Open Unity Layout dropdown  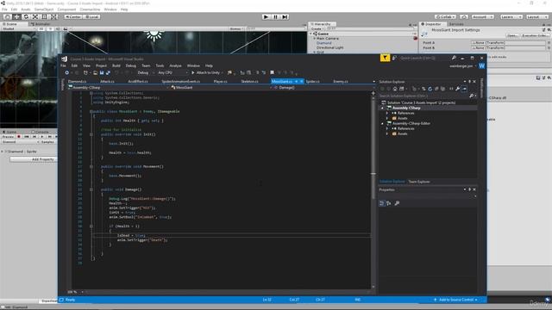537,17
